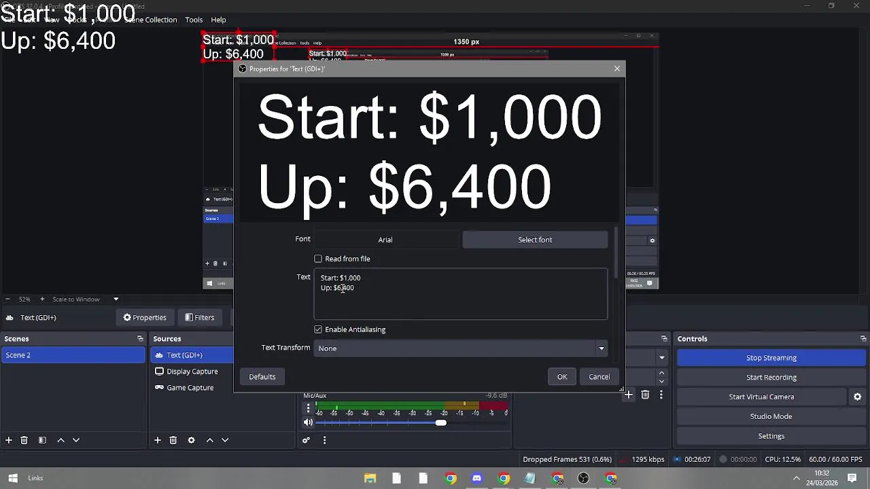This screenshot has width=870, height=489.
Task: Confirm the text properties with OK
Action: (x=562, y=377)
